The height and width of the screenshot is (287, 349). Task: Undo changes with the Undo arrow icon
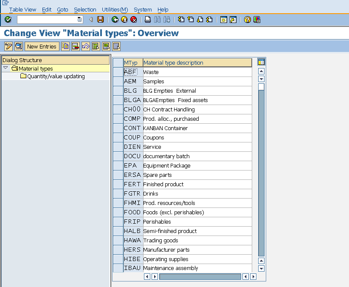tap(86, 46)
